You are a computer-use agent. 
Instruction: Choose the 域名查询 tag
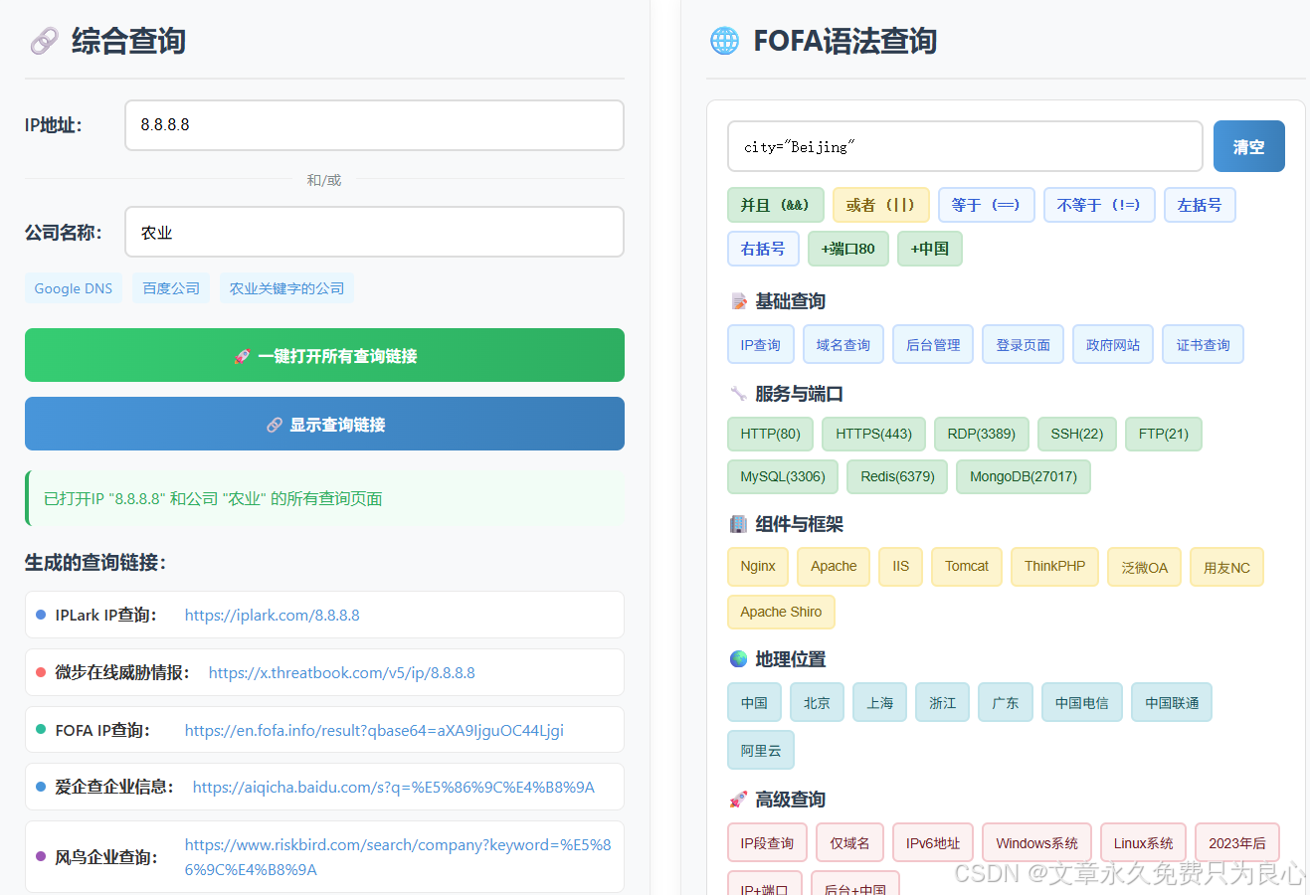[x=843, y=344]
